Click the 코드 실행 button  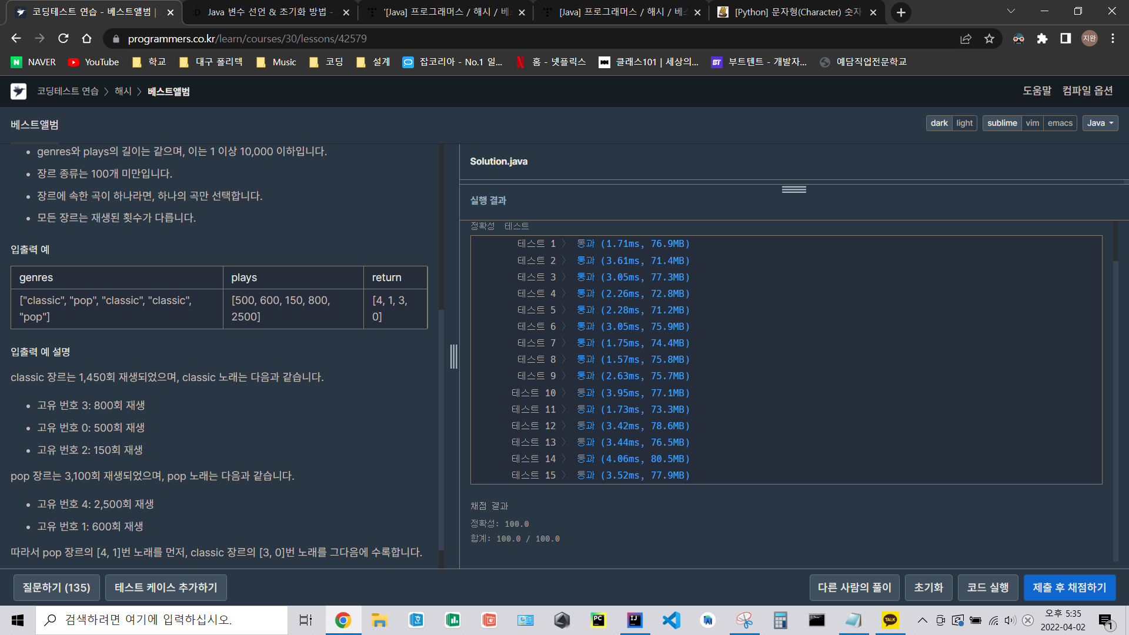988,587
